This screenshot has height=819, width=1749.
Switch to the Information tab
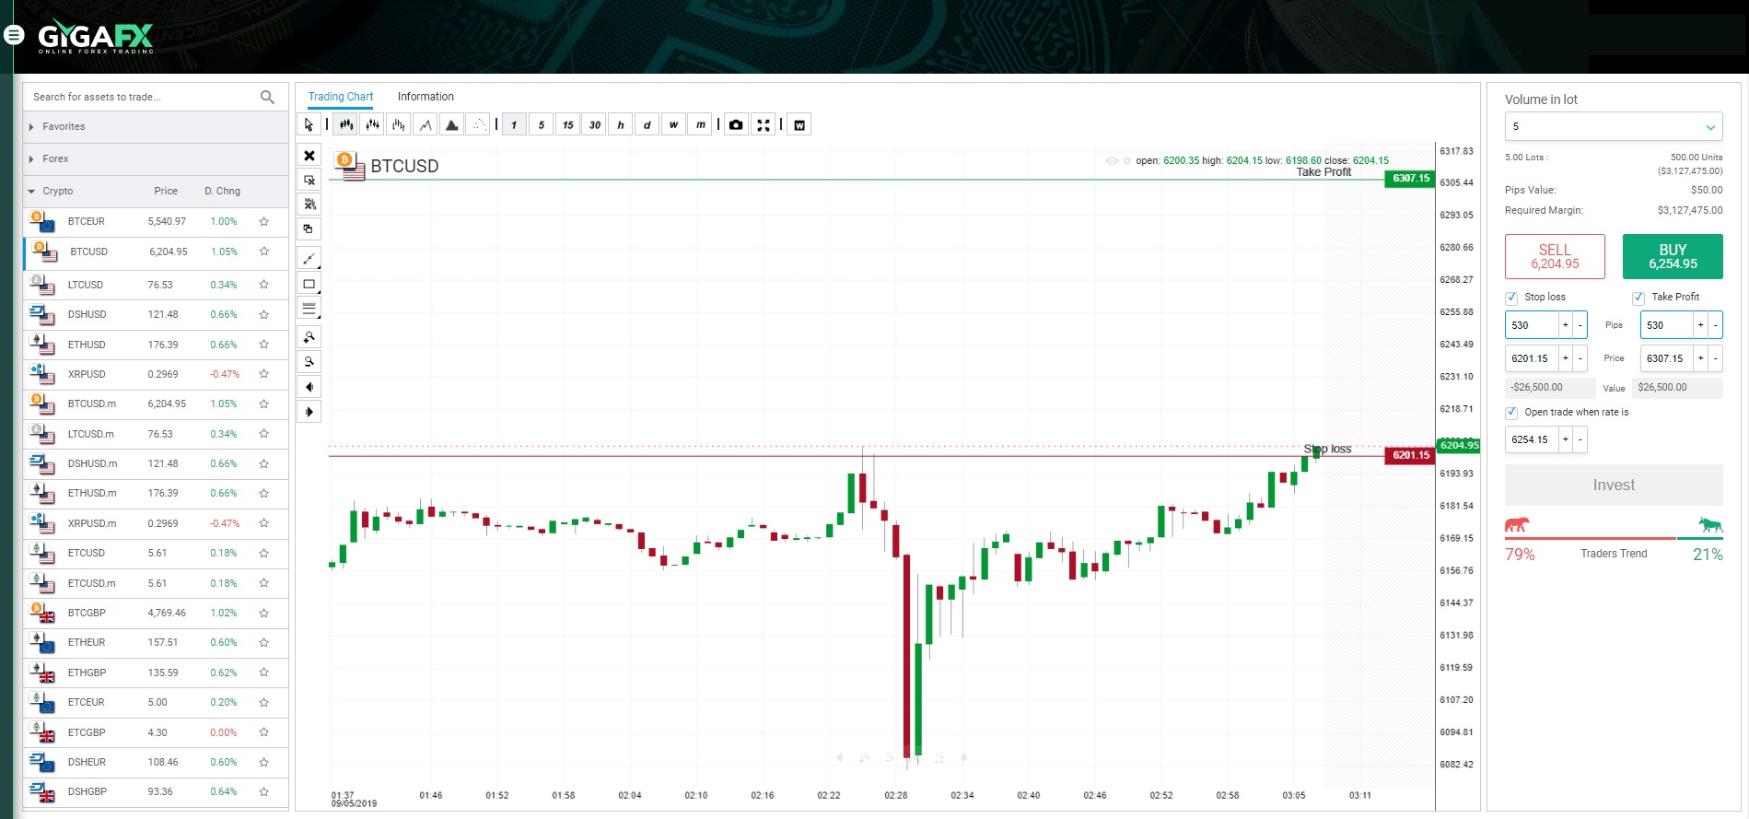tap(426, 97)
